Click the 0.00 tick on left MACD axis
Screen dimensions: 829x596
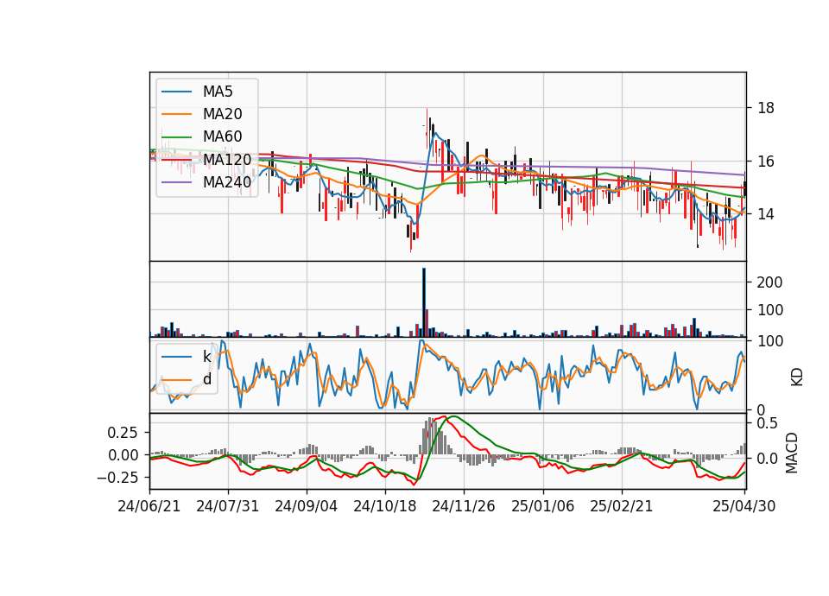[x=123, y=455]
